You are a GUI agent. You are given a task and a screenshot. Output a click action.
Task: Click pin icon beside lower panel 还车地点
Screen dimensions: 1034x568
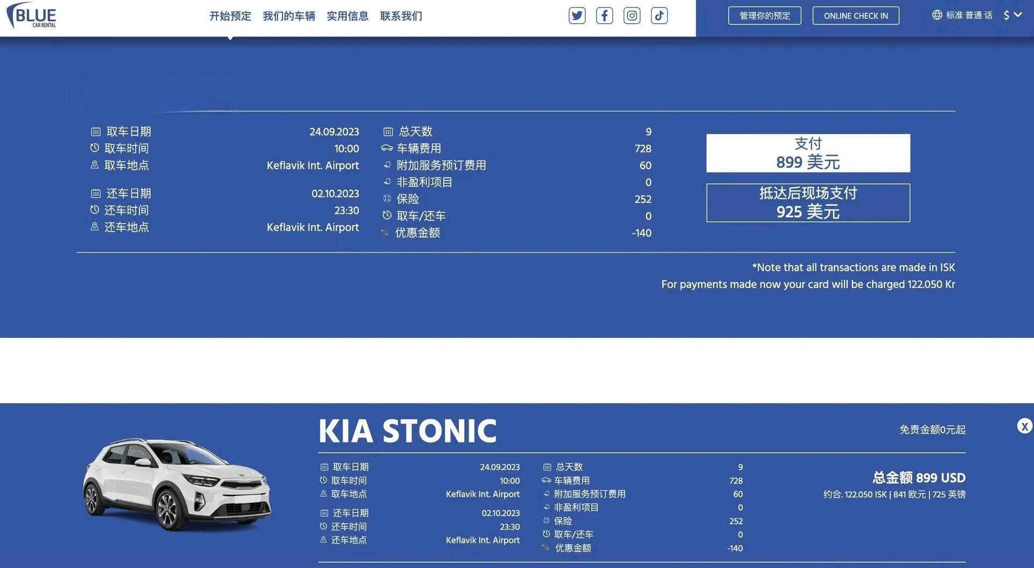click(324, 539)
